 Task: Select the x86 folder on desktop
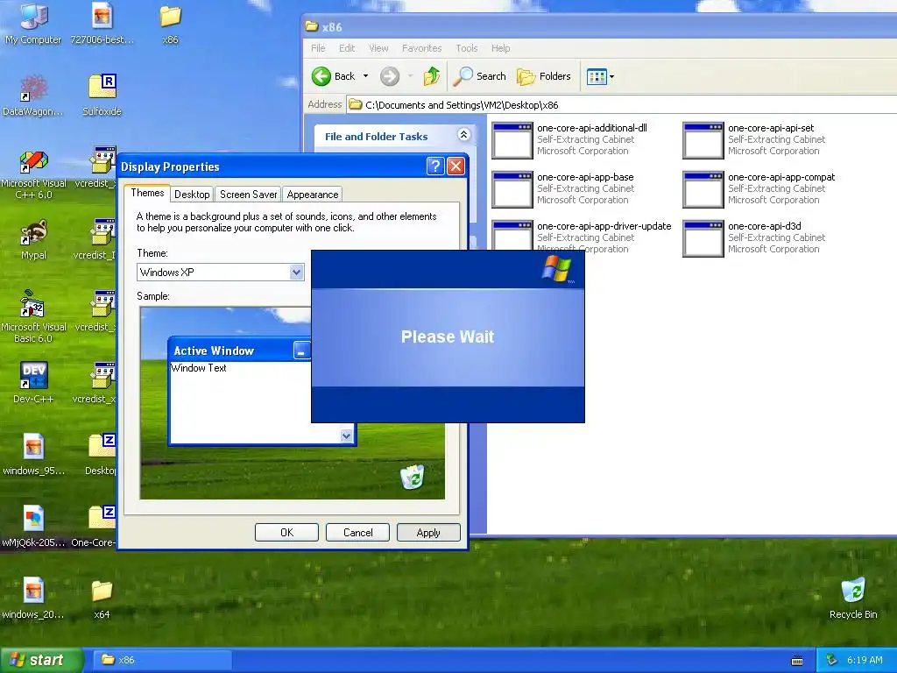click(x=170, y=23)
